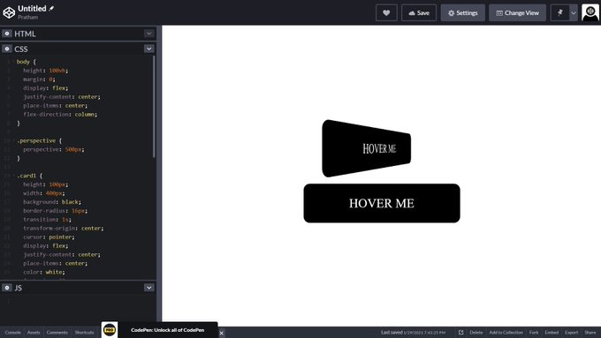Open pen Settings
The image size is (601, 338).
(x=462, y=12)
